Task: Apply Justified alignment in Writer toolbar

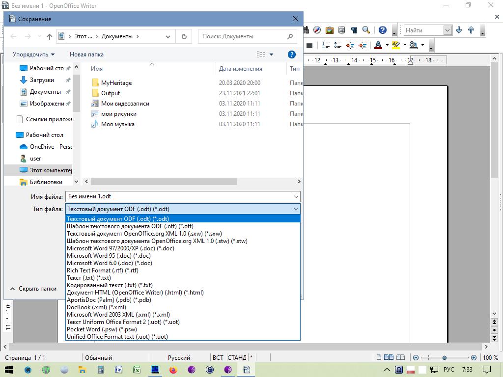Action: coord(309,45)
